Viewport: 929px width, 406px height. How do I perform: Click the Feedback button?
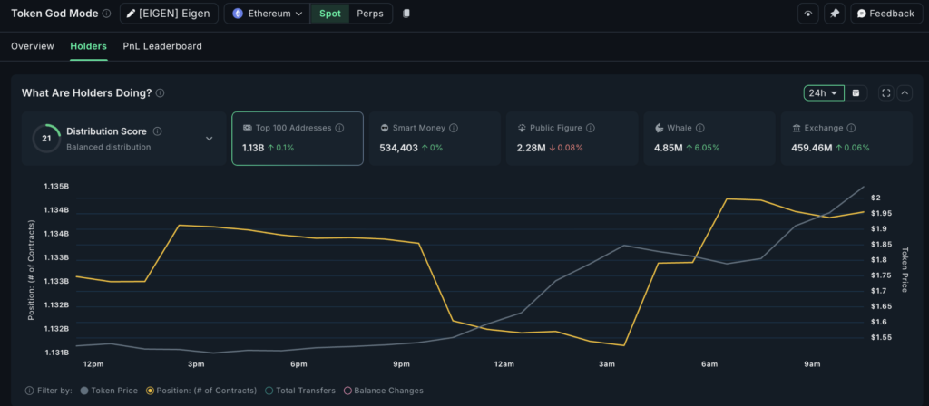[x=886, y=14]
